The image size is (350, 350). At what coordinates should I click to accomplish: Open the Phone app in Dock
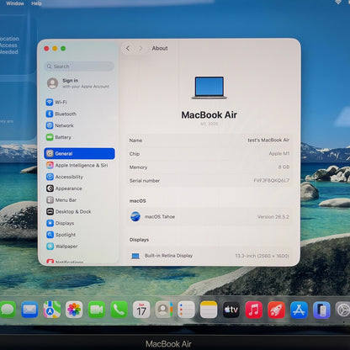[x=119, y=310]
